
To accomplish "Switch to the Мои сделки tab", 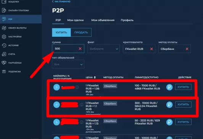I will pyautogui.click(x=76, y=20).
